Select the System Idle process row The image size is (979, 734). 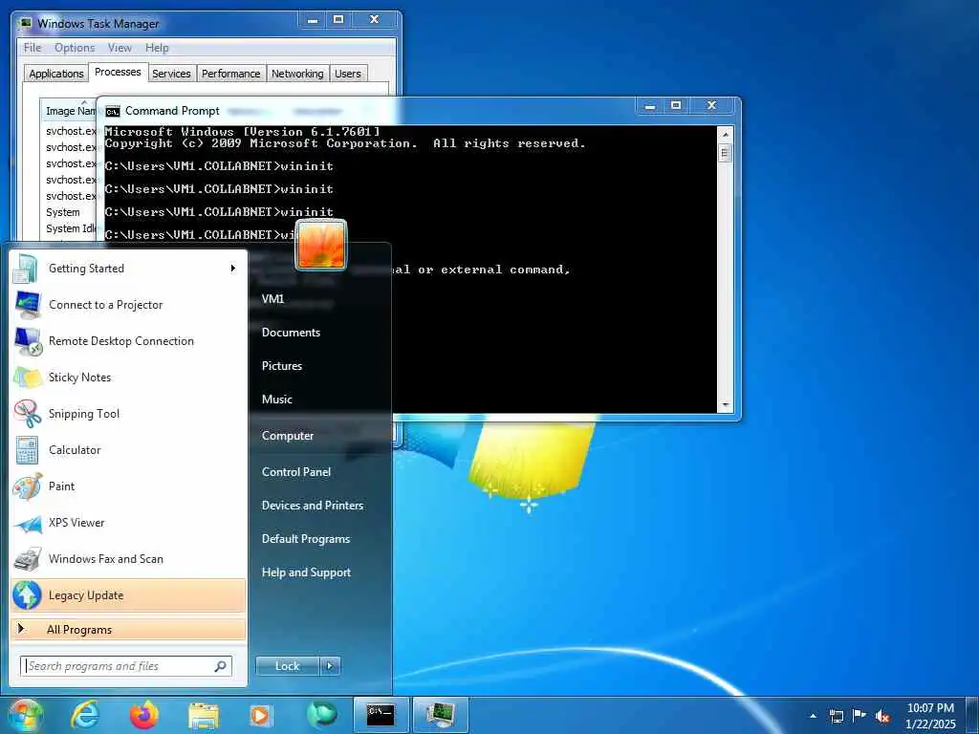pyautogui.click(x=70, y=228)
